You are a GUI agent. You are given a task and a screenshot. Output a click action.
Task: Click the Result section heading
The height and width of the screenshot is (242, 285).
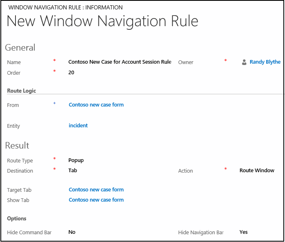[17, 145]
